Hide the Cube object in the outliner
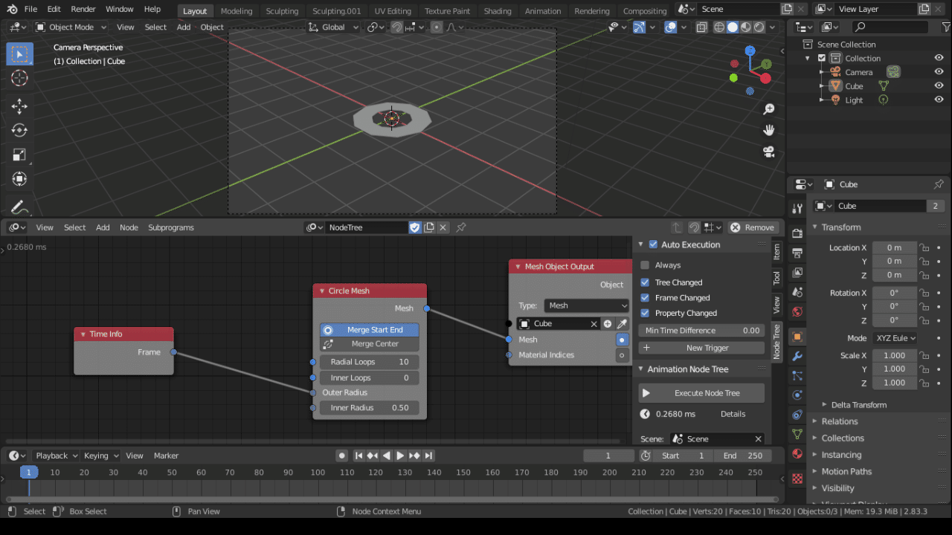The image size is (952, 535). point(939,86)
